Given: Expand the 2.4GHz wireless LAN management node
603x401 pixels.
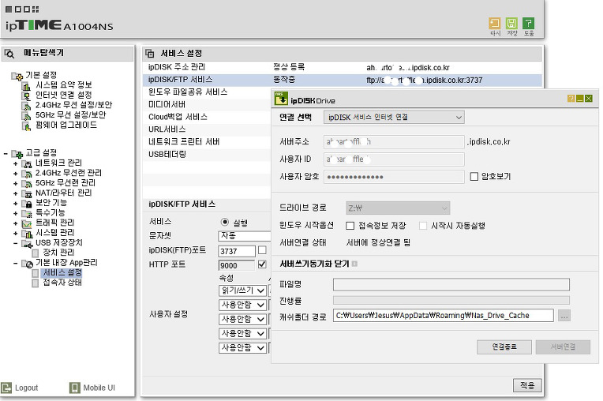Looking at the screenshot, I should click(15, 174).
